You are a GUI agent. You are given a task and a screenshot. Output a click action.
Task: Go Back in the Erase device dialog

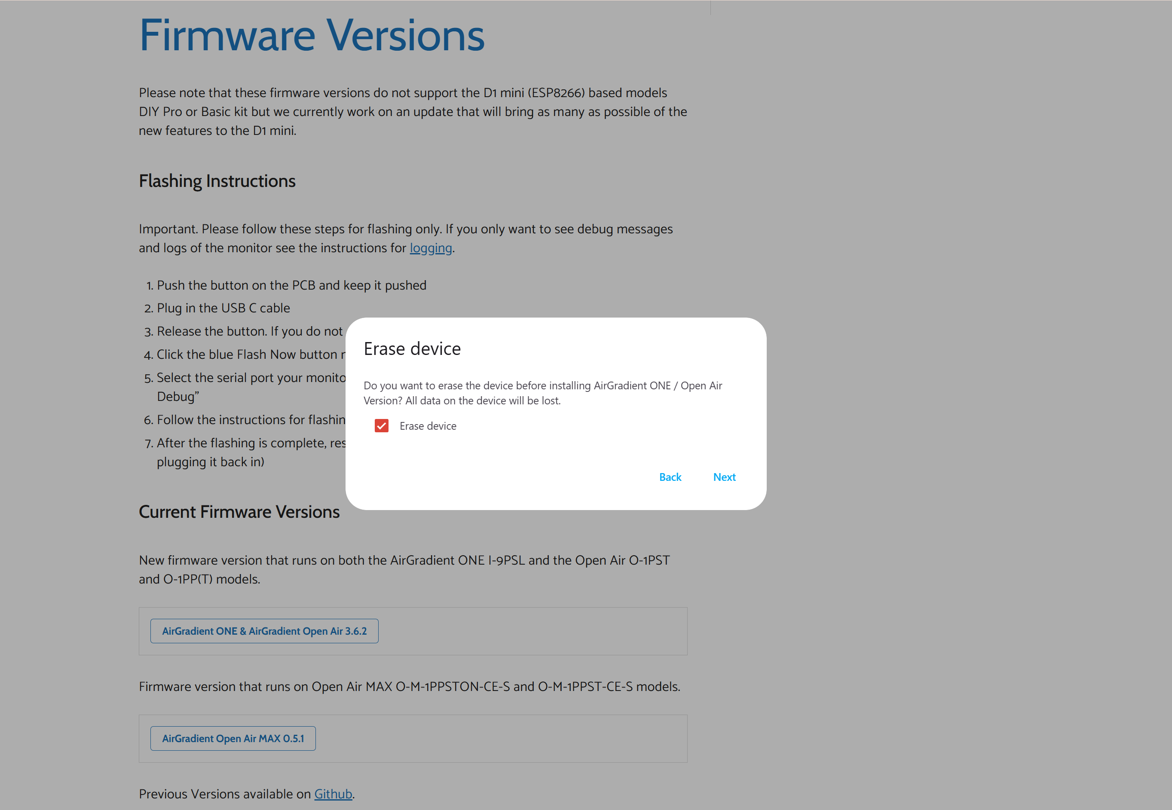[670, 477]
